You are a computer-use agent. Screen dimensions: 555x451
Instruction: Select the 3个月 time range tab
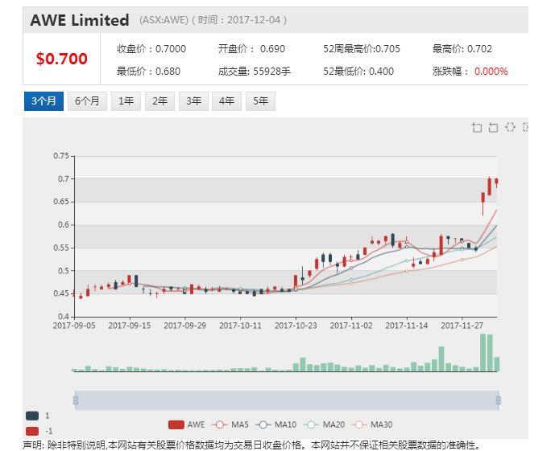pos(43,101)
